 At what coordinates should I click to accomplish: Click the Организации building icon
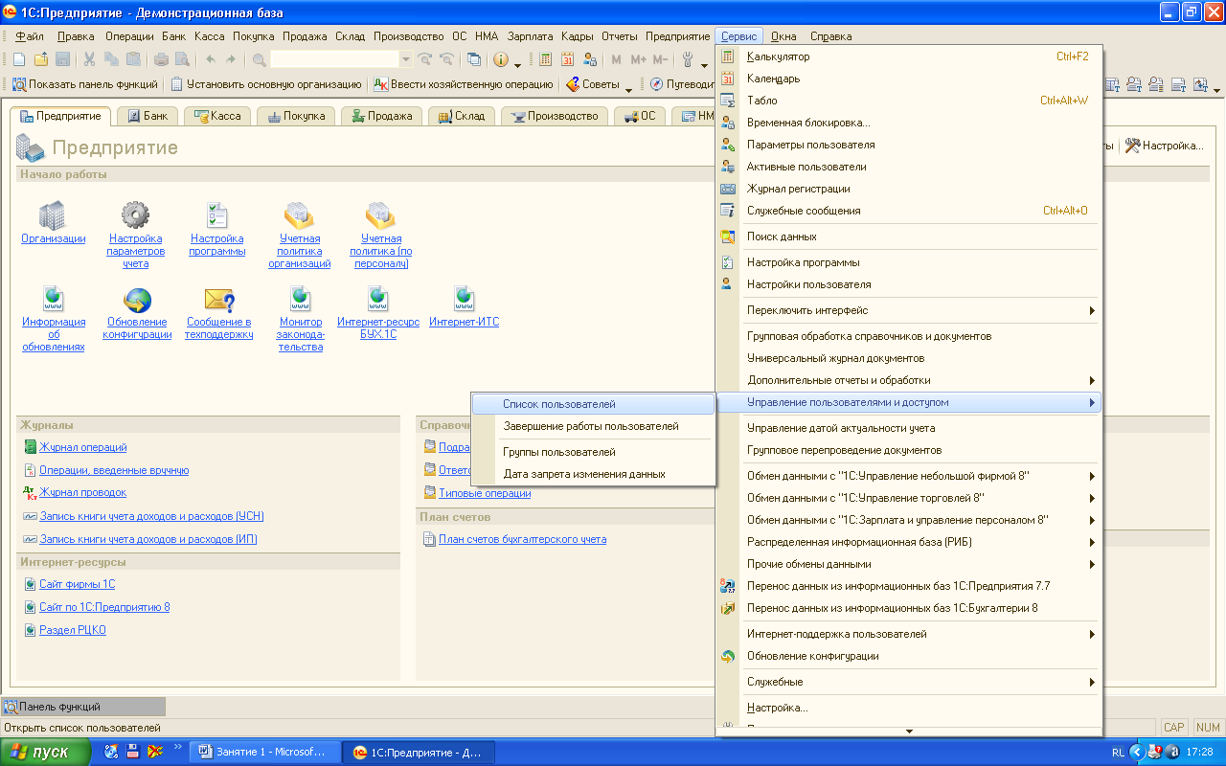[x=52, y=214]
